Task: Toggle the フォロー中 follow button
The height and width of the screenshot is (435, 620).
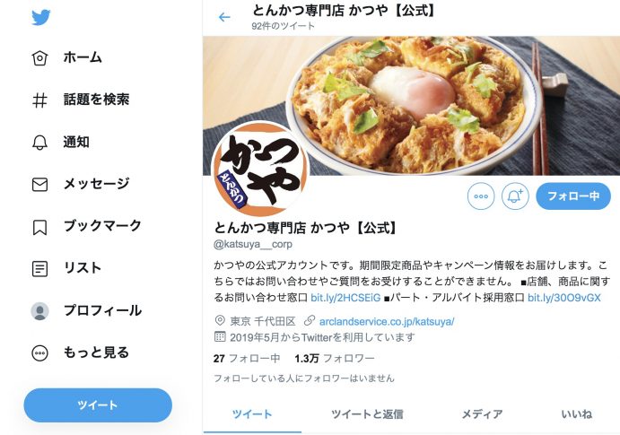Action: point(573,196)
